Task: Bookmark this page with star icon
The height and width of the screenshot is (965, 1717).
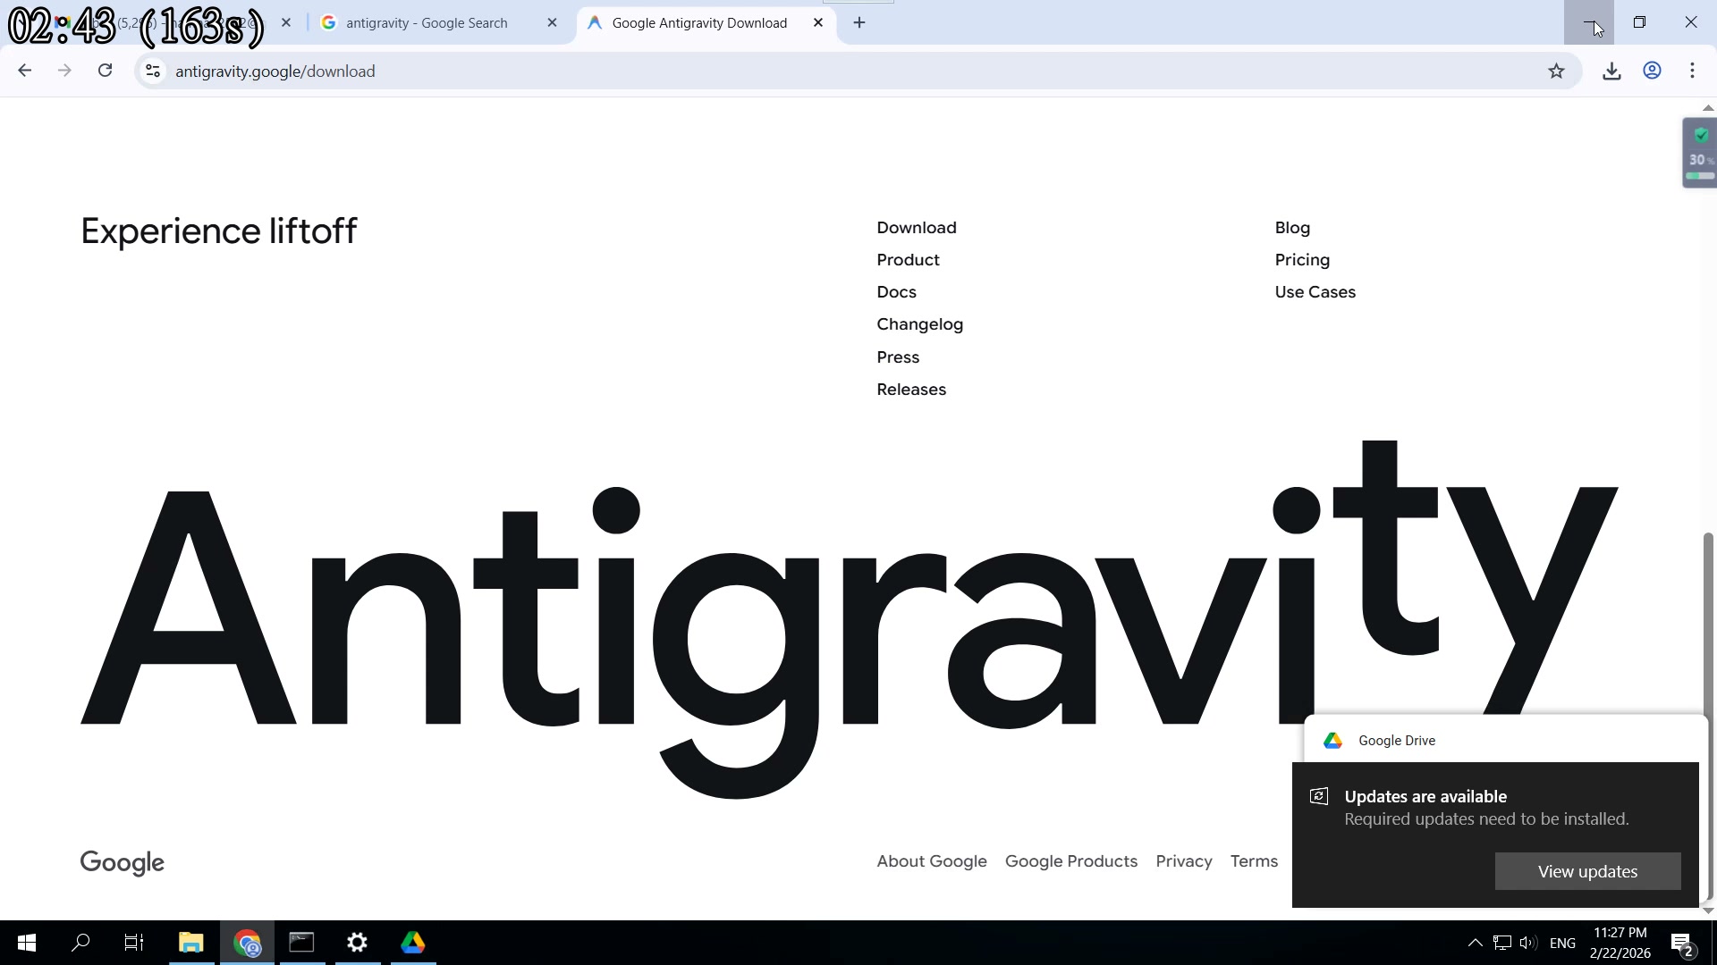Action: [x=1556, y=71]
